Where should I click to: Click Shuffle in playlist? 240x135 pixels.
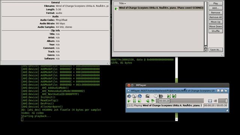coord(216,31)
